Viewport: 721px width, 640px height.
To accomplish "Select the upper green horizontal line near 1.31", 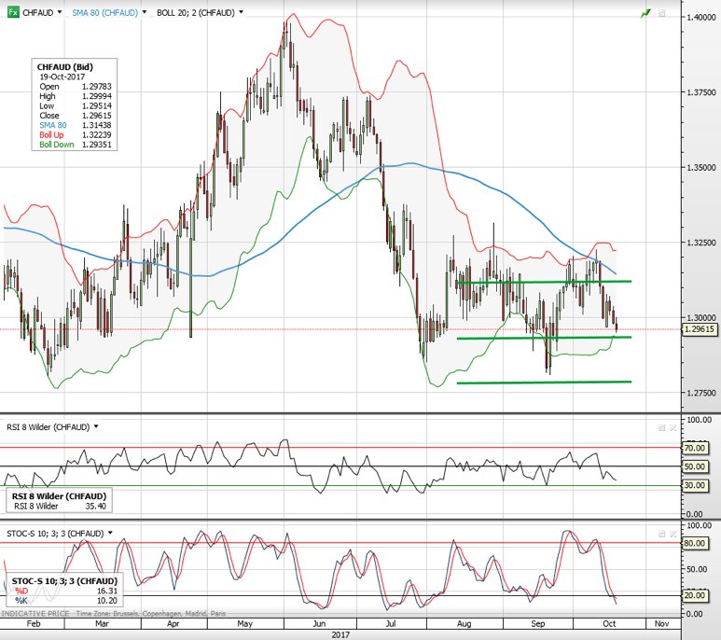I will [x=545, y=282].
